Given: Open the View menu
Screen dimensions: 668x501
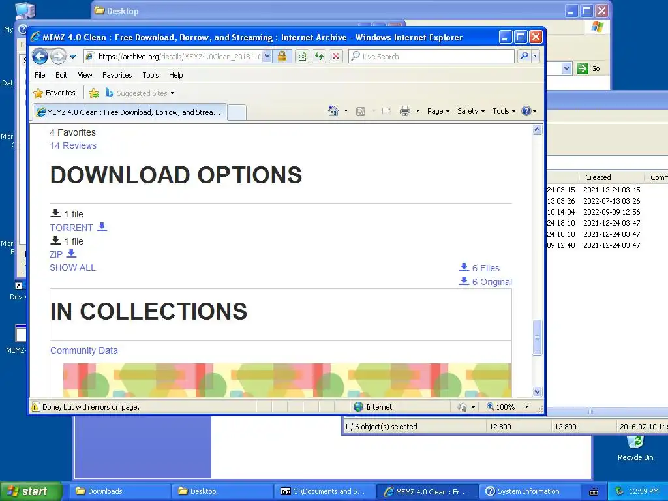Looking at the screenshot, I should pos(85,75).
